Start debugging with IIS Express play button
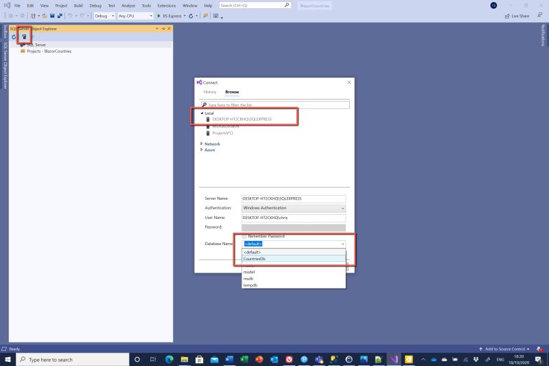Viewport: 549px width, 366px height. coord(159,16)
